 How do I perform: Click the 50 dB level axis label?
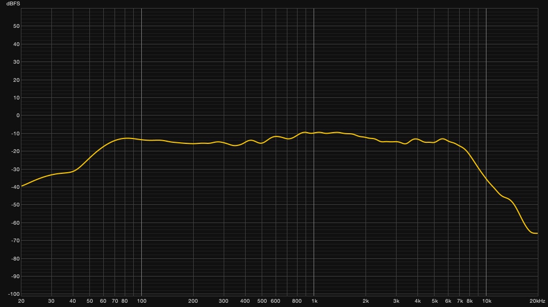click(x=17, y=26)
